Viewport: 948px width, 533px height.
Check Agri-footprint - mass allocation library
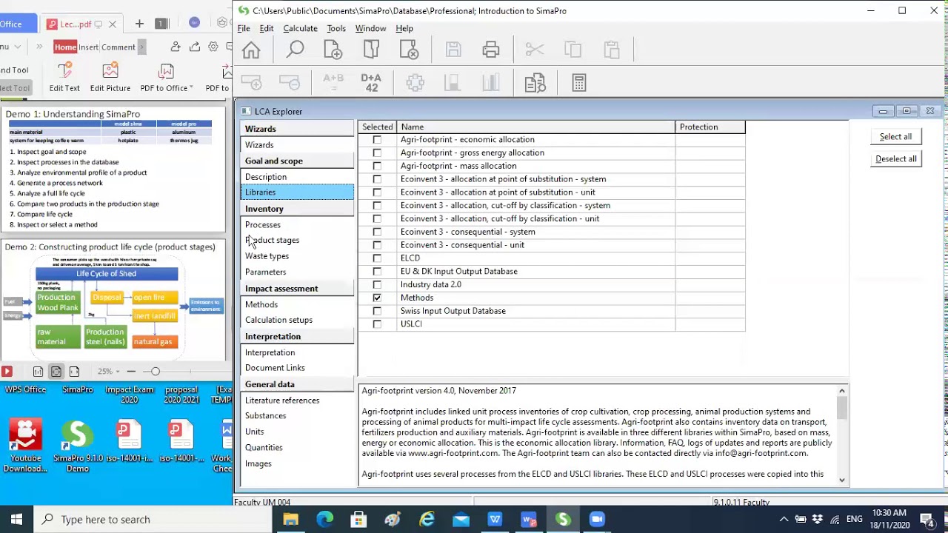click(x=377, y=167)
